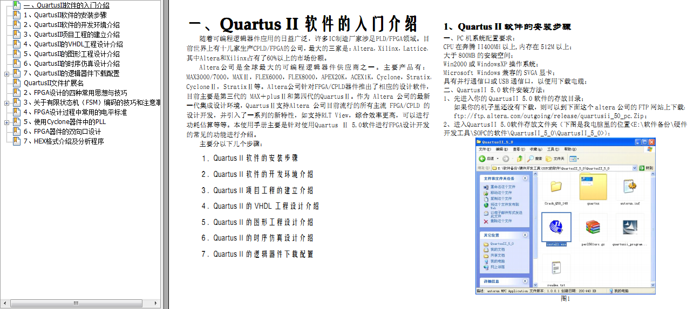Expand the 3、关于有限状态机（FSM） bookmark node

tap(6, 102)
